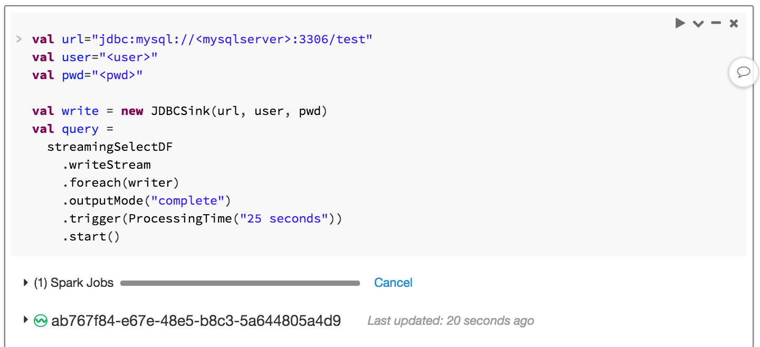The width and height of the screenshot is (760, 347).
Task: Minimize the cell with the minus icon
Action: point(716,23)
